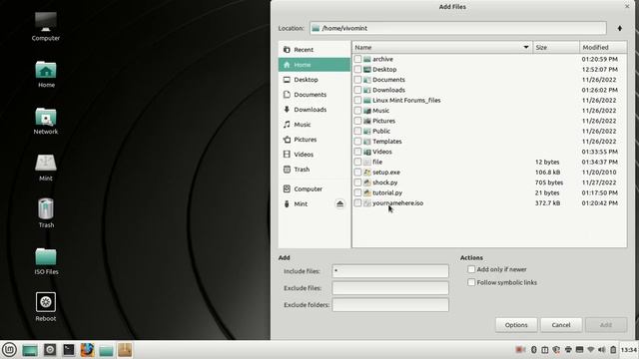Screen dimensions: 639x359
Task: Open the disk utility taskbar icon
Action: [50, 350]
